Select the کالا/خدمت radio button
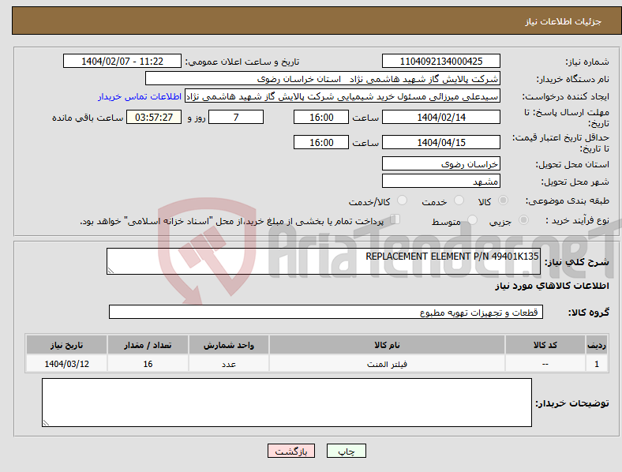The width and height of the screenshot is (622, 472). coord(403,200)
